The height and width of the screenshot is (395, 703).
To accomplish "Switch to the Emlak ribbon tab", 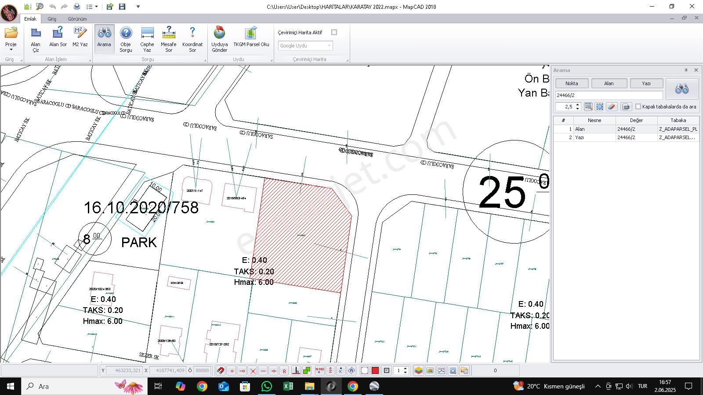I will click(30, 19).
